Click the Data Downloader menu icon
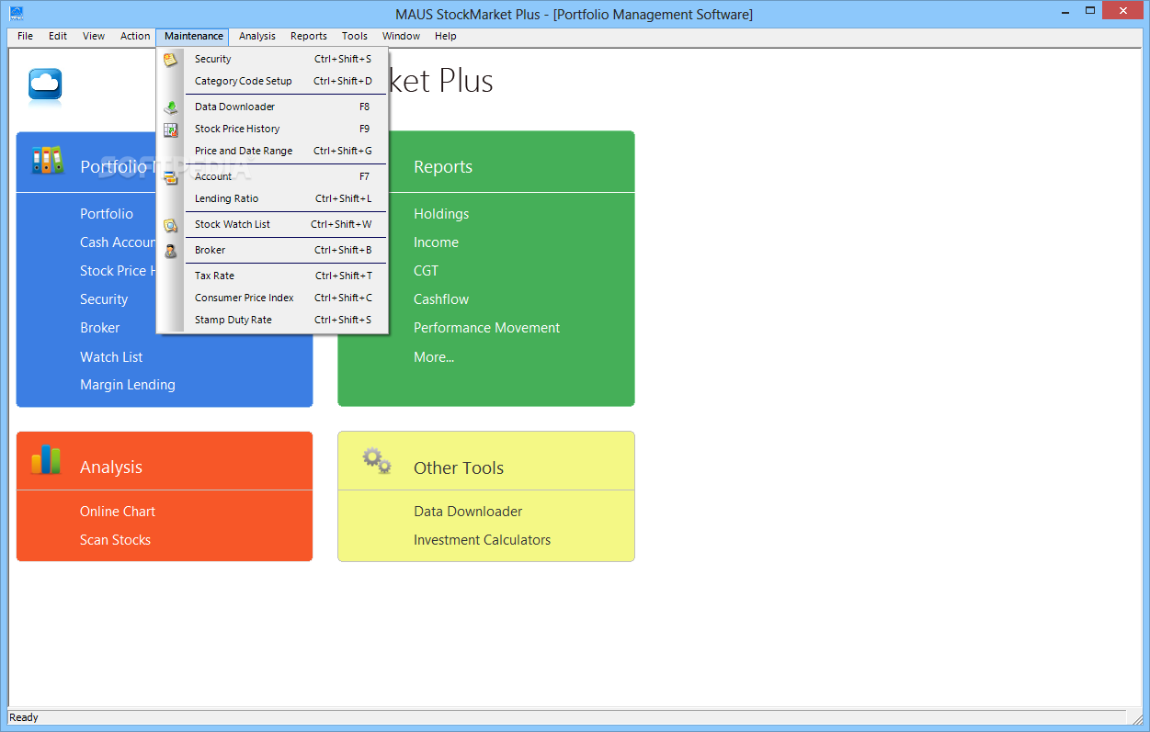The height and width of the screenshot is (732, 1150). pyautogui.click(x=170, y=107)
